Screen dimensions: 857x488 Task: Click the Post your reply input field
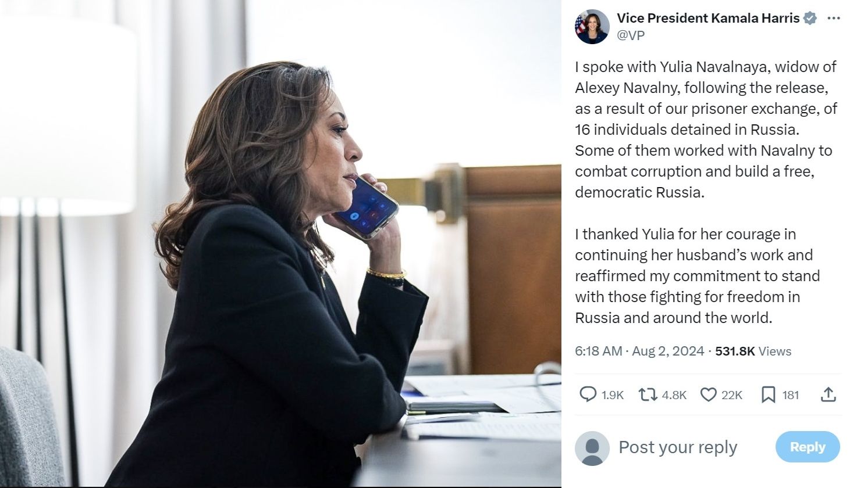coord(678,447)
